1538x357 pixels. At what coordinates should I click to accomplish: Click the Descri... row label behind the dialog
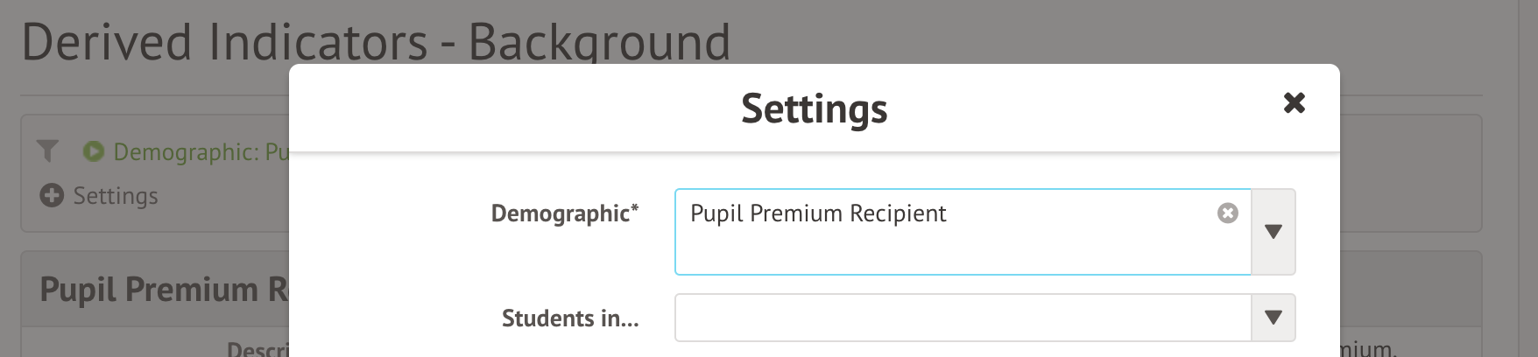[257, 349]
